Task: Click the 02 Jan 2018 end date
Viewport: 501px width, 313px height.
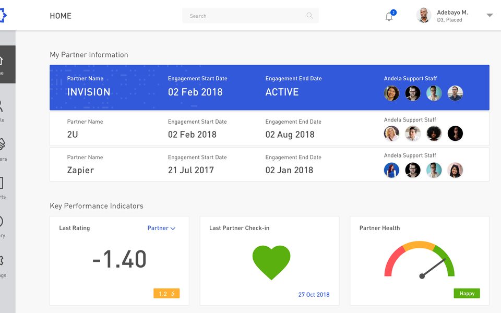Action: 289,170
